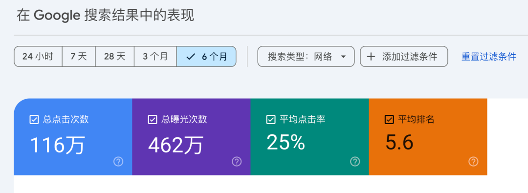Click the plus icon in 添加过滤条件

point(371,57)
